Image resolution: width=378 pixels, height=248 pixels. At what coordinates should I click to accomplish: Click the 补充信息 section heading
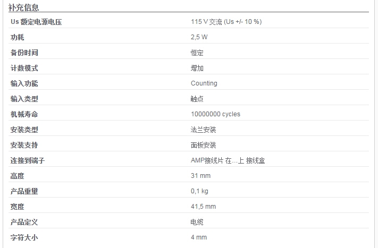tap(23, 7)
